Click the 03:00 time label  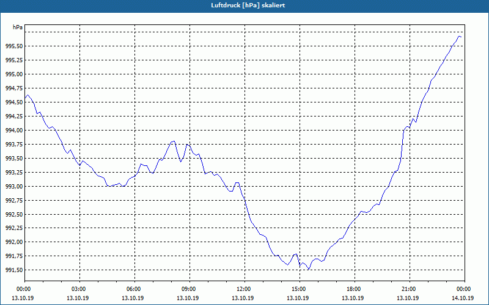coord(79,289)
